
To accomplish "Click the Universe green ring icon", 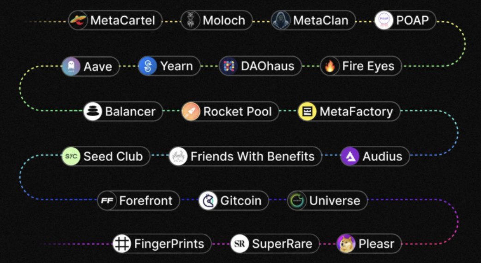I will coord(297,201).
